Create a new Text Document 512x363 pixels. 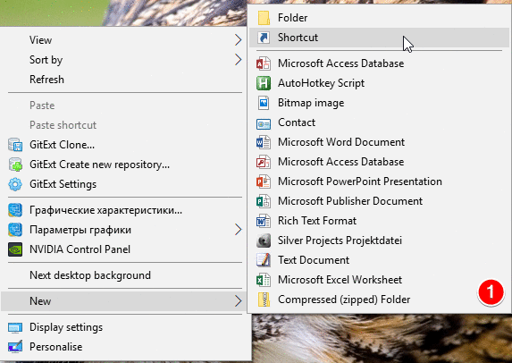coord(379,260)
